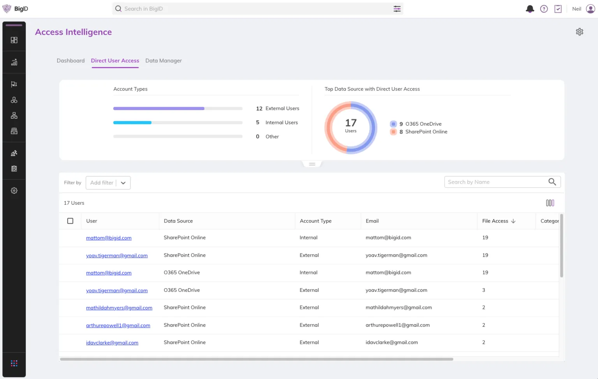598x379 pixels.
Task: Click the "5 Internal Users" label
Action: [x=277, y=123]
